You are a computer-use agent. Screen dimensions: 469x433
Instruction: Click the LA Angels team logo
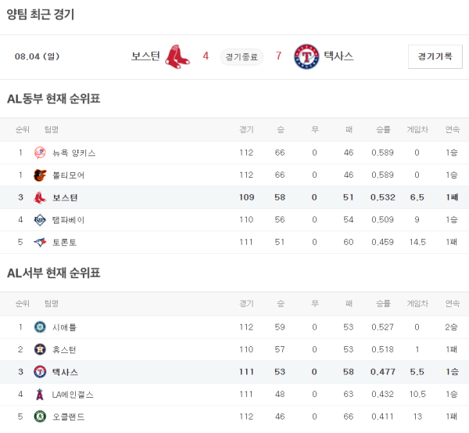[x=40, y=395]
